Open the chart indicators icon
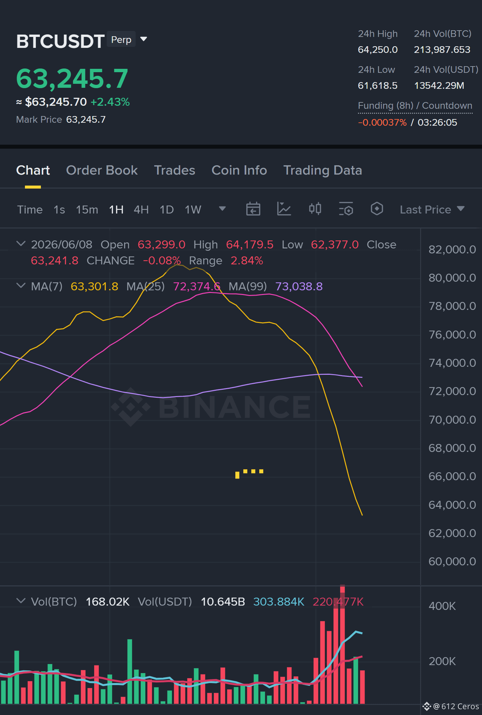 coord(284,209)
